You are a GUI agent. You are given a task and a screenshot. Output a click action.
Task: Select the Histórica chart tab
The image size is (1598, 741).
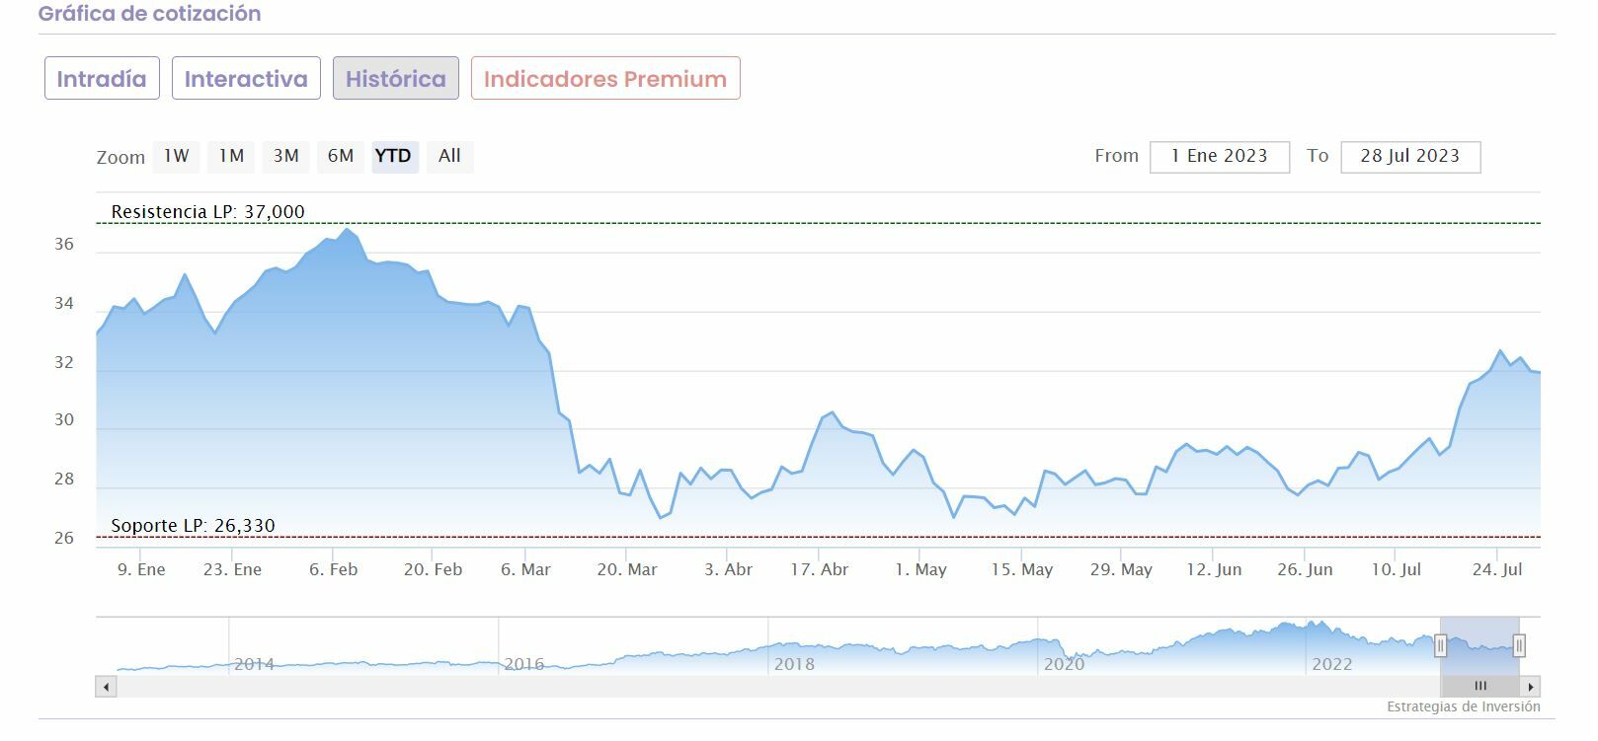click(395, 79)
